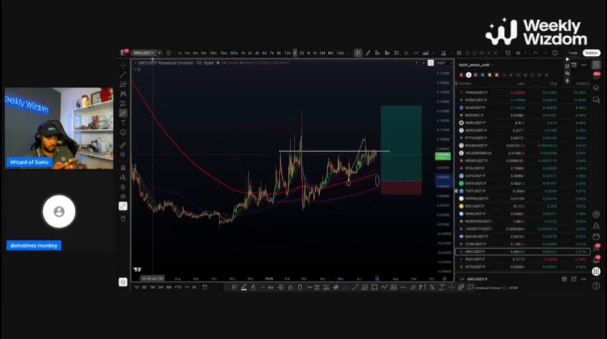Viewport: 607px width, 339px height.
Task: Switch to the 1h timeframe
Action: pos(243,53)
